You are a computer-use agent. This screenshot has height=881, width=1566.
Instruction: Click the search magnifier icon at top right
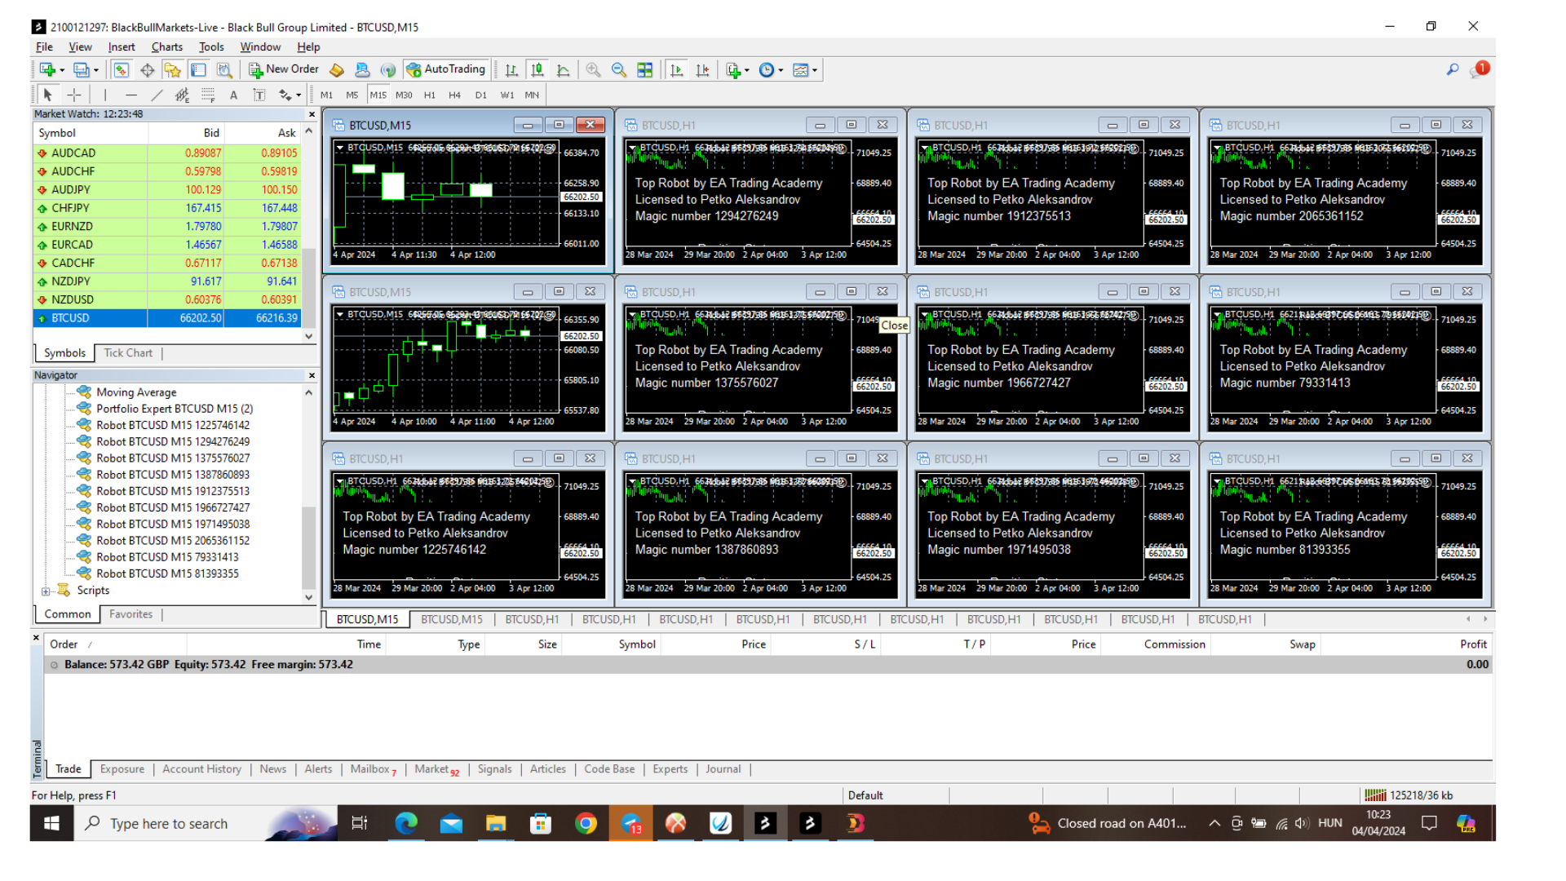pyautogui.click(x=1453, y=70)
